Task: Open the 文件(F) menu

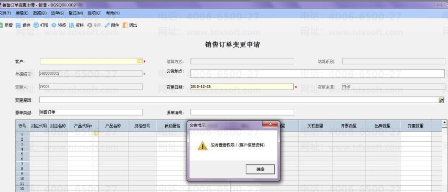Action: pyautogui.click(x=5, y=13)
